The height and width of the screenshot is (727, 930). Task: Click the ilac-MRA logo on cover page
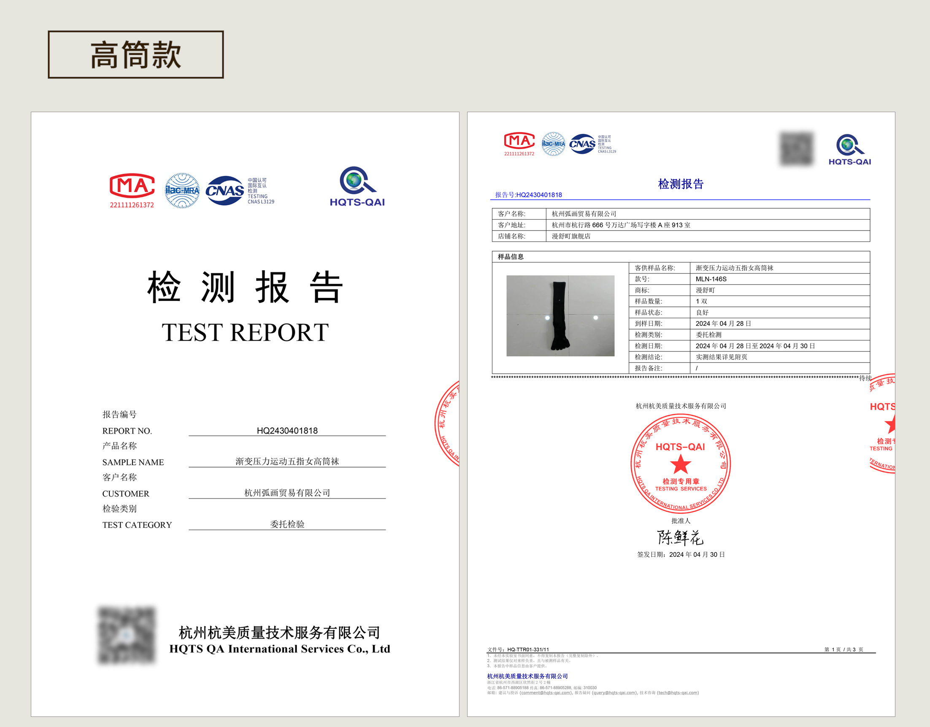(182, 190)
